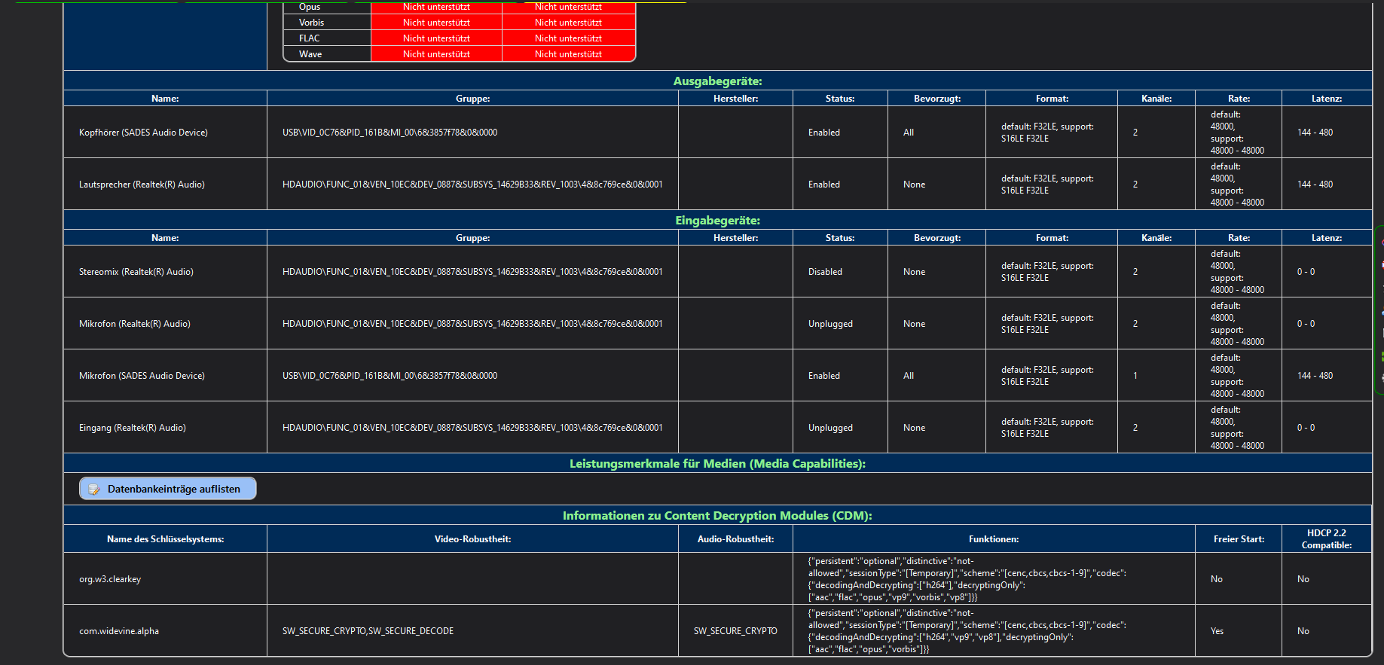1384x665 pixels.
Task: Select the Eingabegeräte section heading
Action: [717, 221]
